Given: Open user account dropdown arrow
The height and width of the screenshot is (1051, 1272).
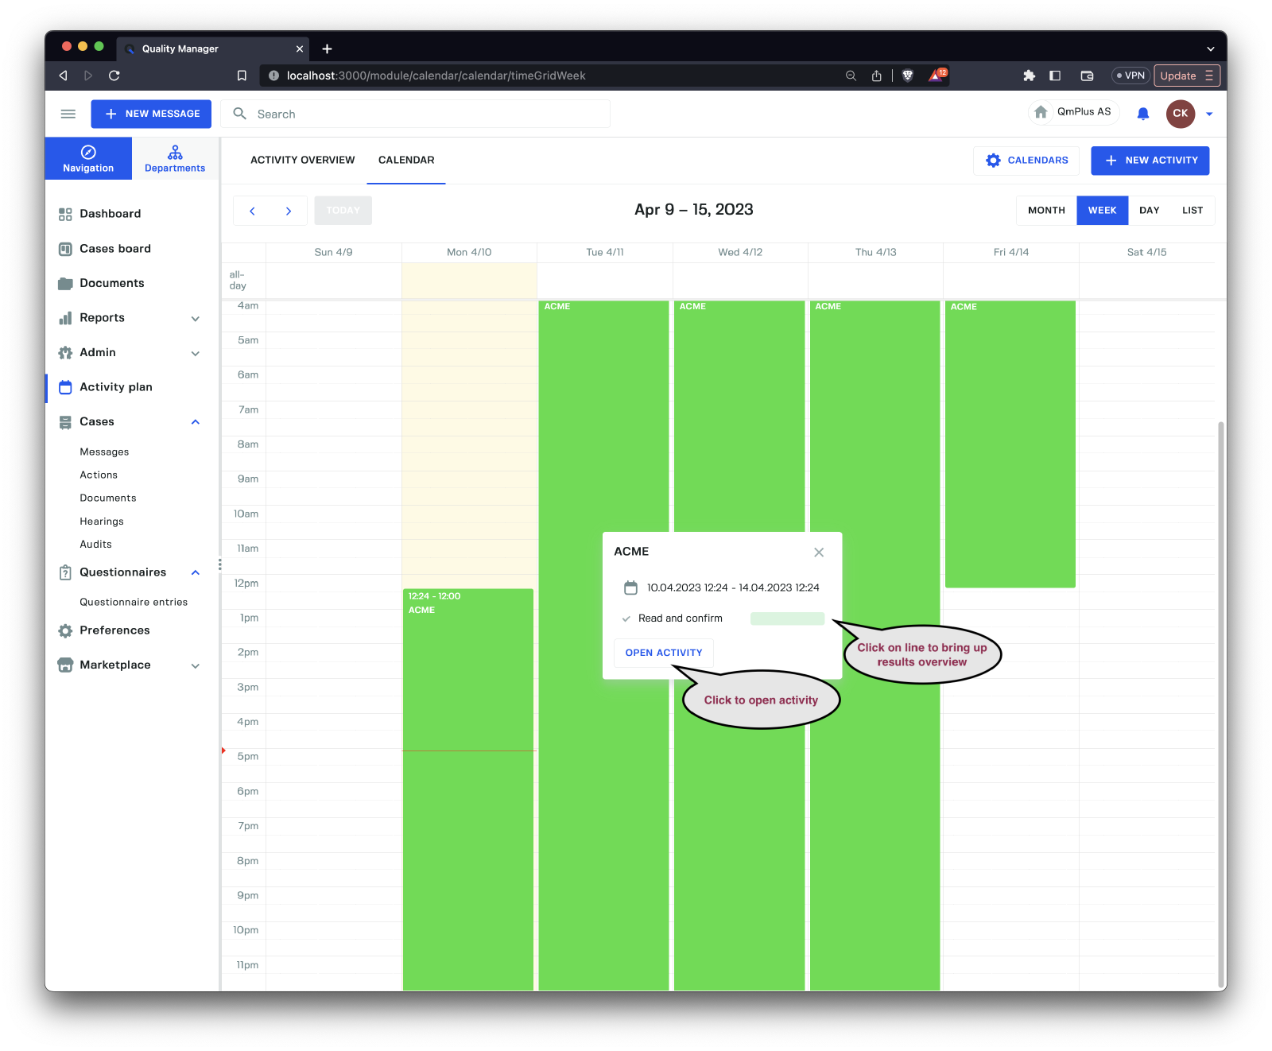Looking at the screenshot, I should tap(1209, 114).
